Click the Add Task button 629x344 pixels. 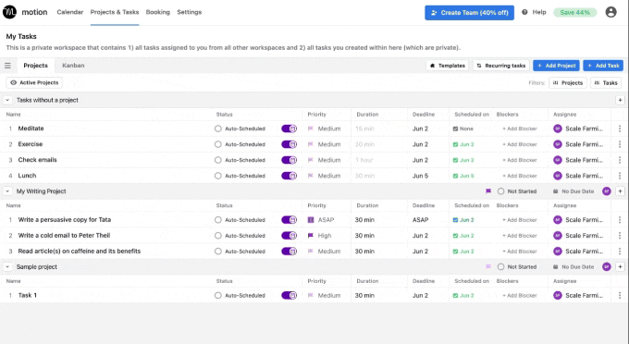click(603, 66)
